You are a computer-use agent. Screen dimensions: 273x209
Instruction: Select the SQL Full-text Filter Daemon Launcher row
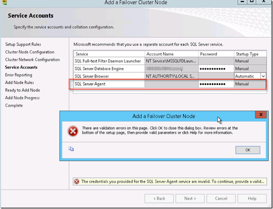click(x=170, y=61)
